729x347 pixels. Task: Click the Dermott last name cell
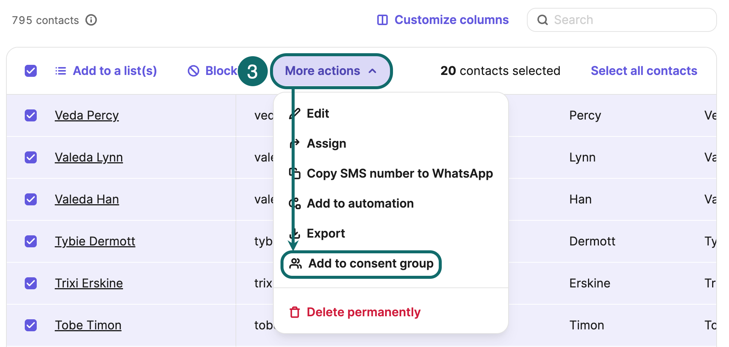point(592,241)
